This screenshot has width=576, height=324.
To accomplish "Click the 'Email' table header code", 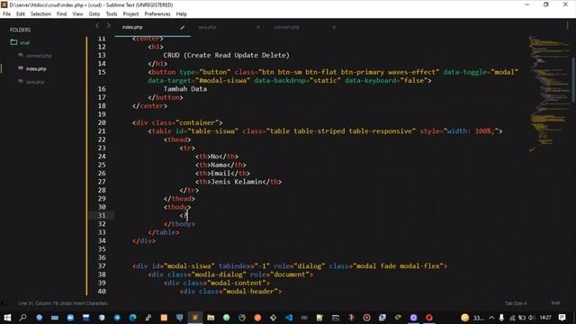I will (x=222, y=174).
